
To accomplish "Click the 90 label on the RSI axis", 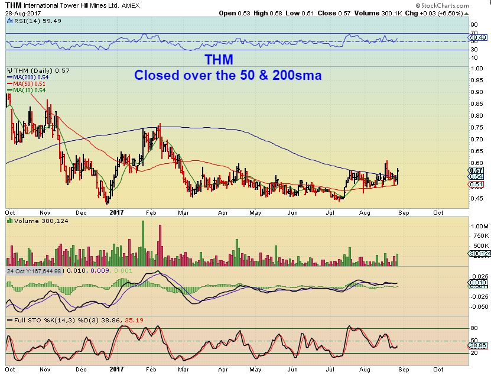I will click(x=474, y=24).
